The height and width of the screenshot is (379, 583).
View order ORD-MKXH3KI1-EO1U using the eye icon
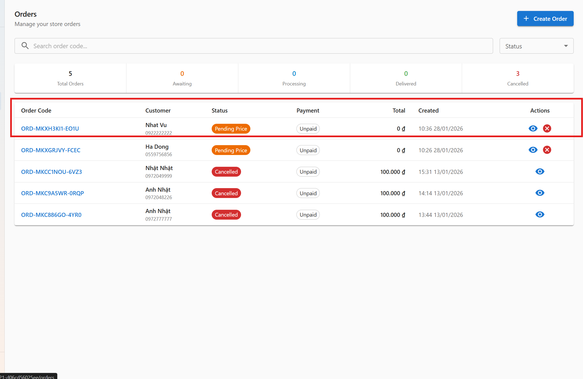tap(533, 128)
